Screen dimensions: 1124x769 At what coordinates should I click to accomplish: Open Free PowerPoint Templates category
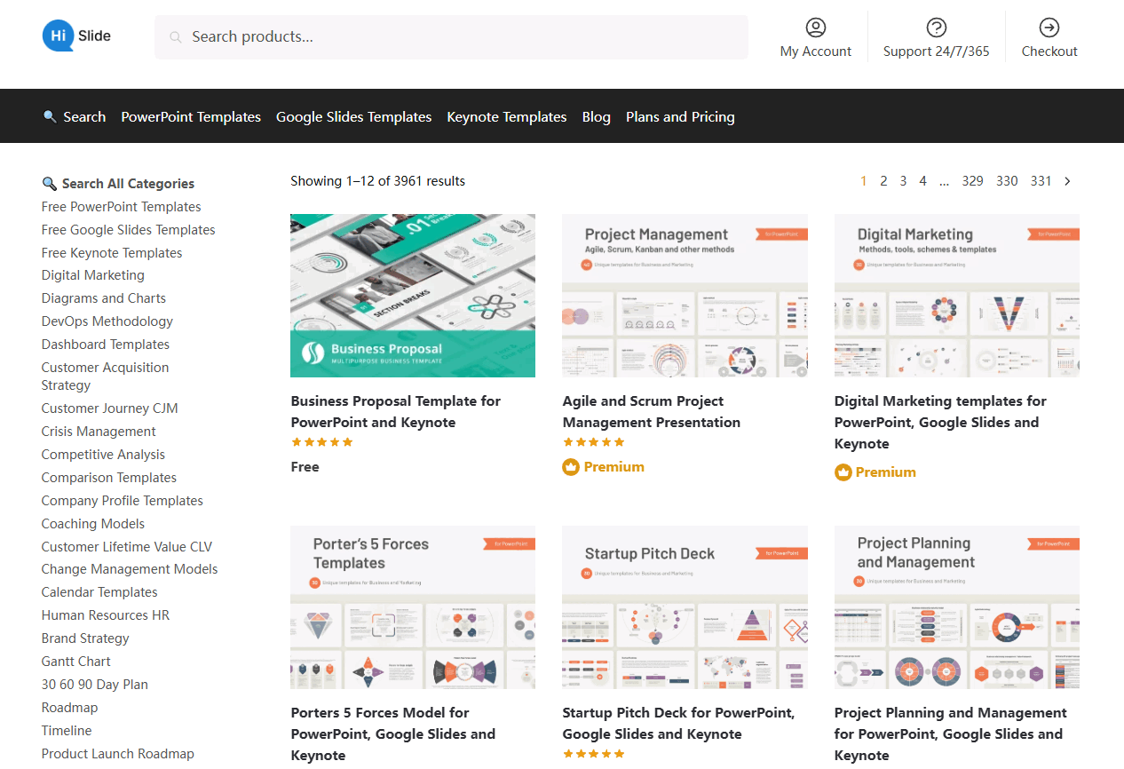coord(121,207)
